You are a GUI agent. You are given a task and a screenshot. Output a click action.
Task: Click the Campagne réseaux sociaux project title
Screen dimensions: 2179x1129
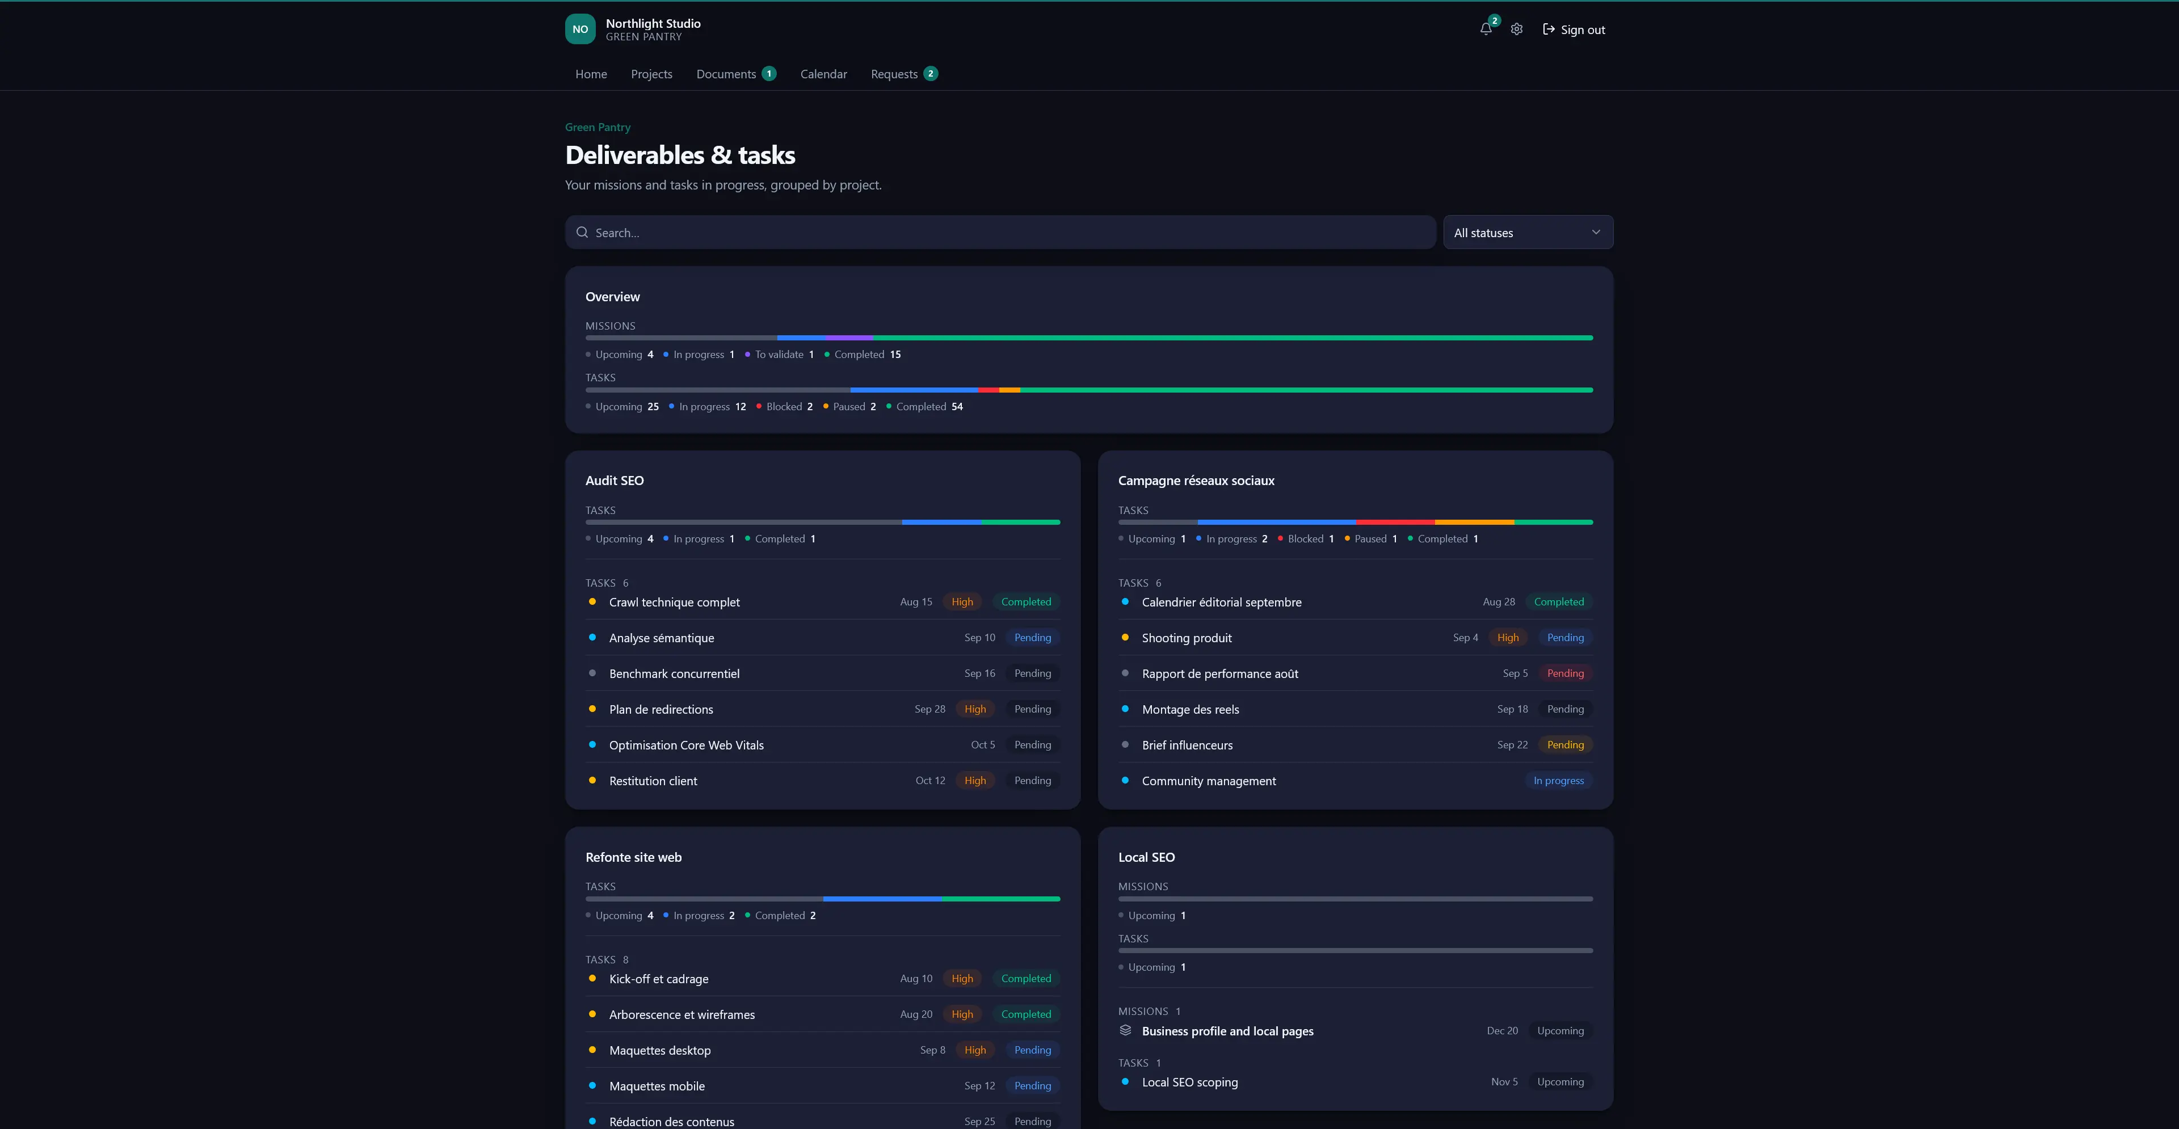1196,481
